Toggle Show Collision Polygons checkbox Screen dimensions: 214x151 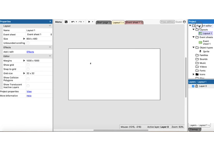[x=28, y=79]
